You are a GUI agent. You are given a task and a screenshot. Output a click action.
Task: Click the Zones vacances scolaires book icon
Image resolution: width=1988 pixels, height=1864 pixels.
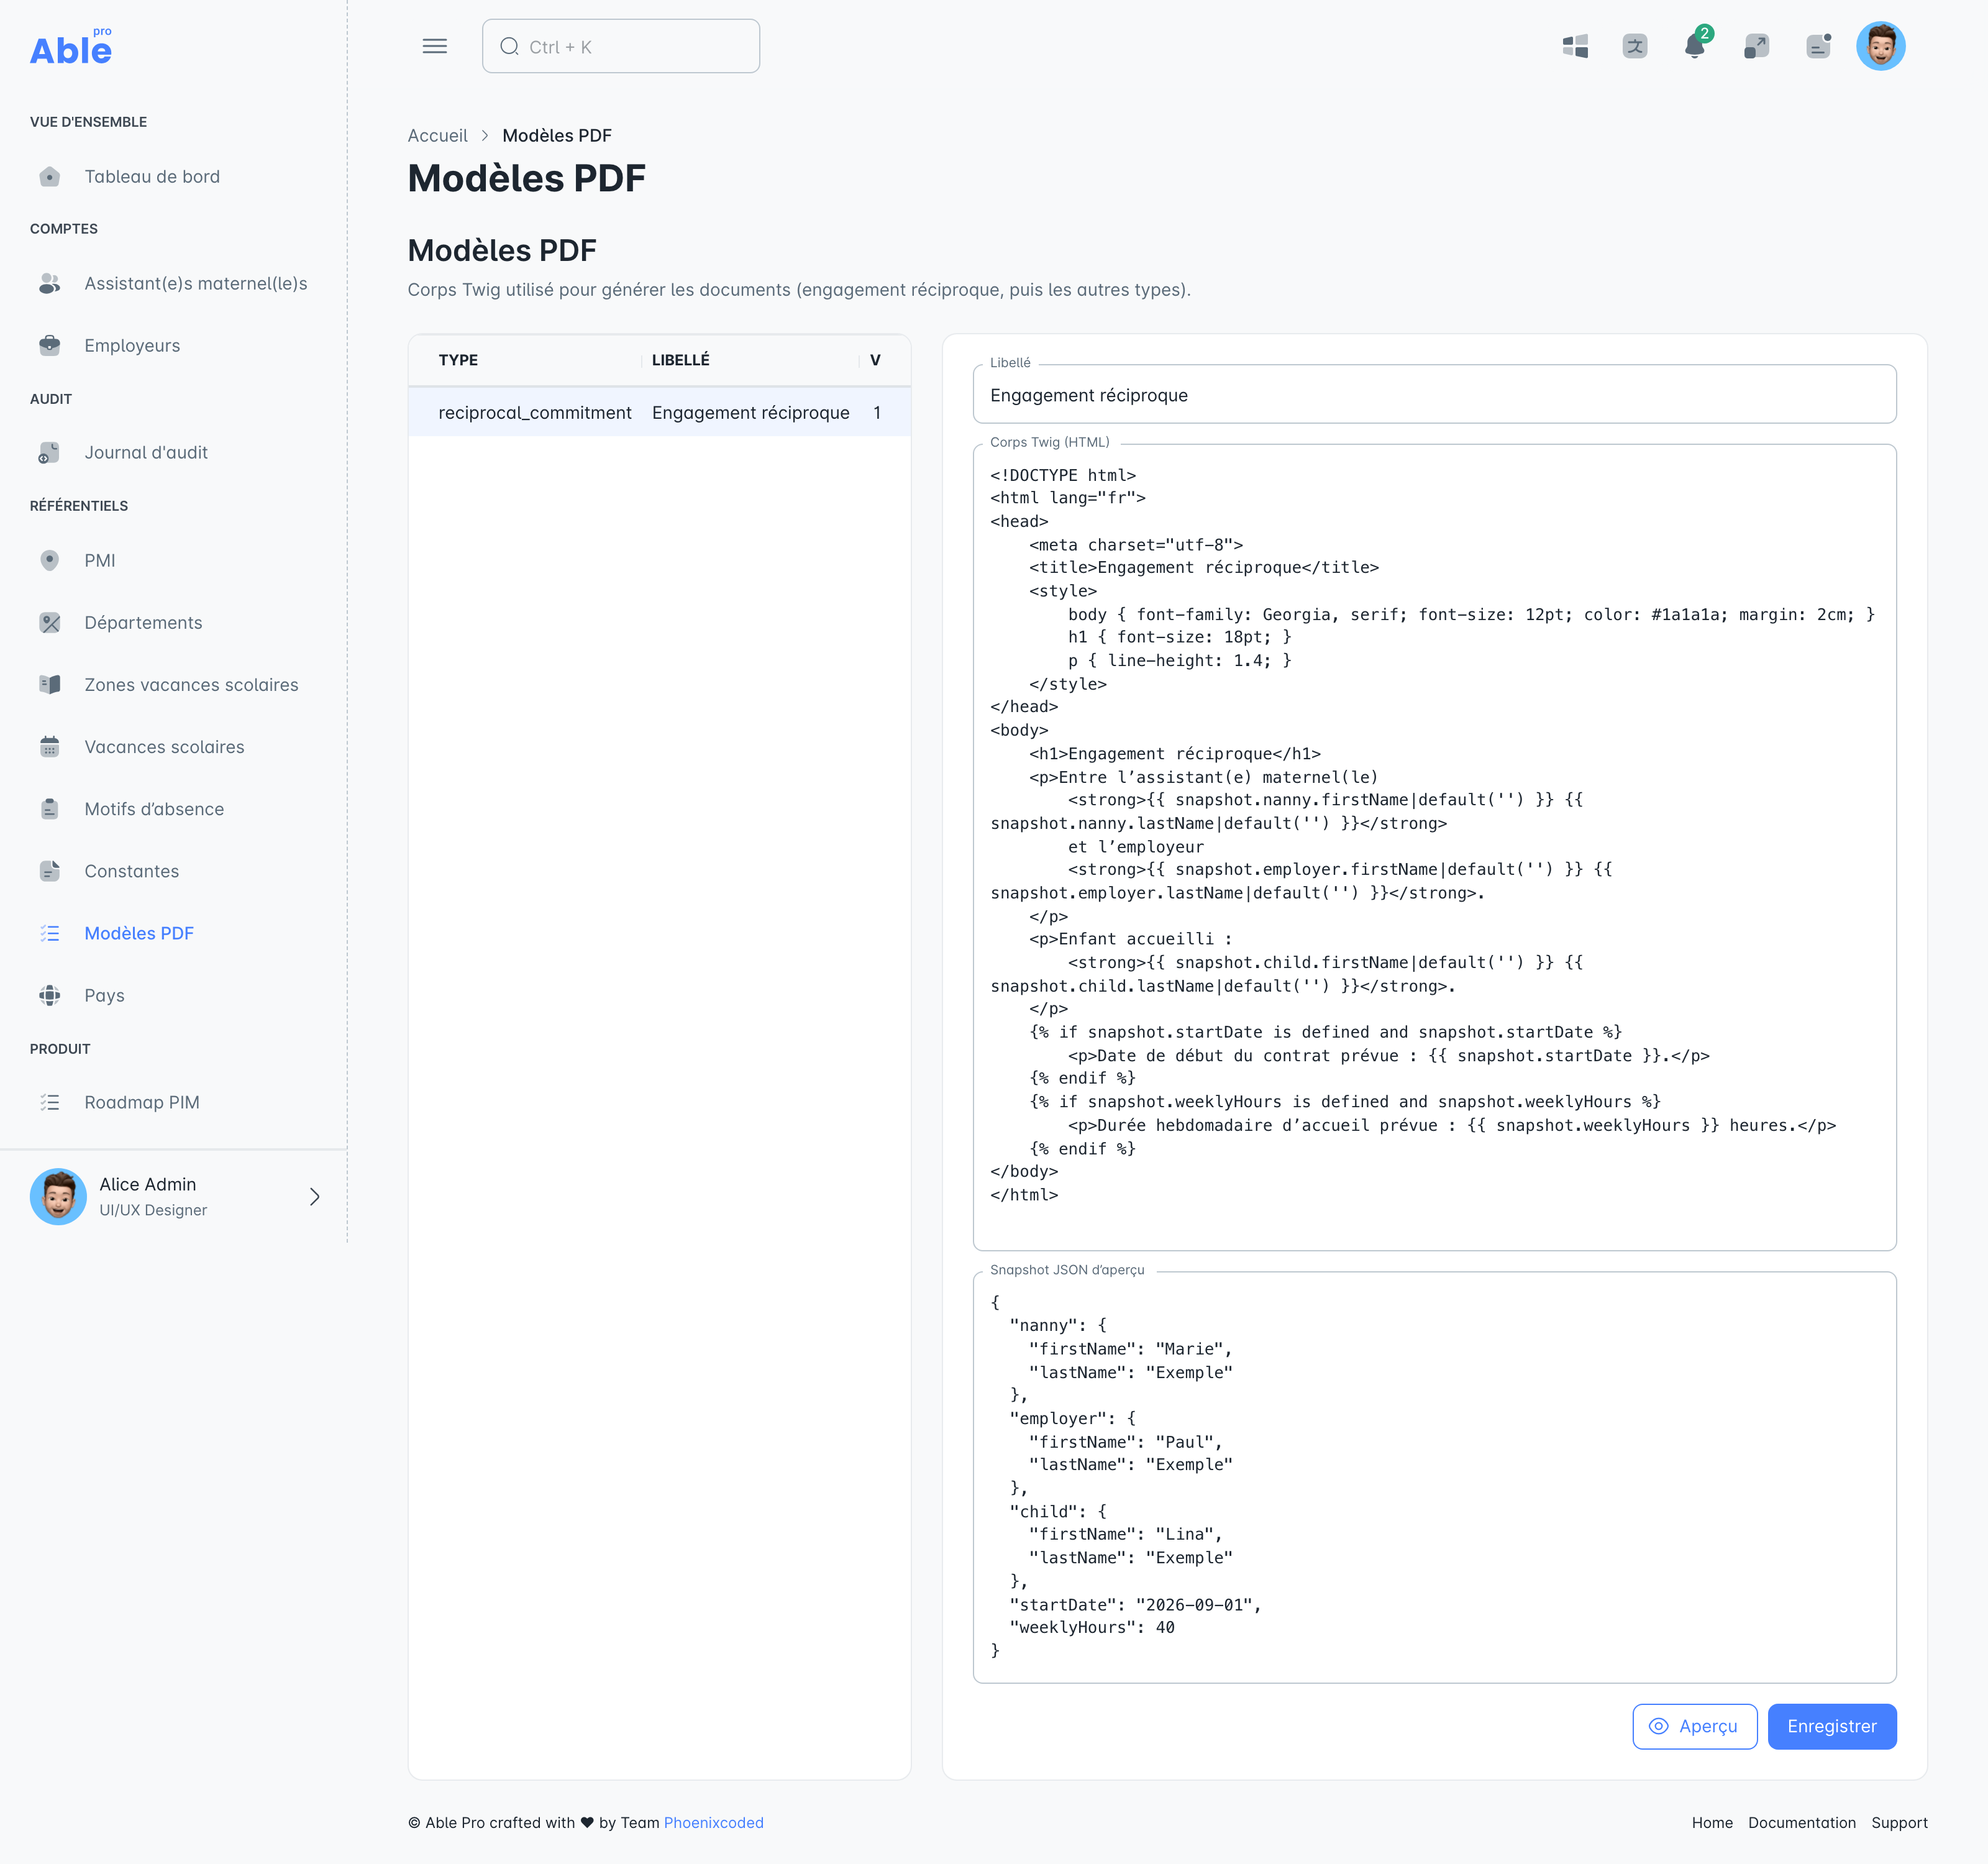point(50,685)
